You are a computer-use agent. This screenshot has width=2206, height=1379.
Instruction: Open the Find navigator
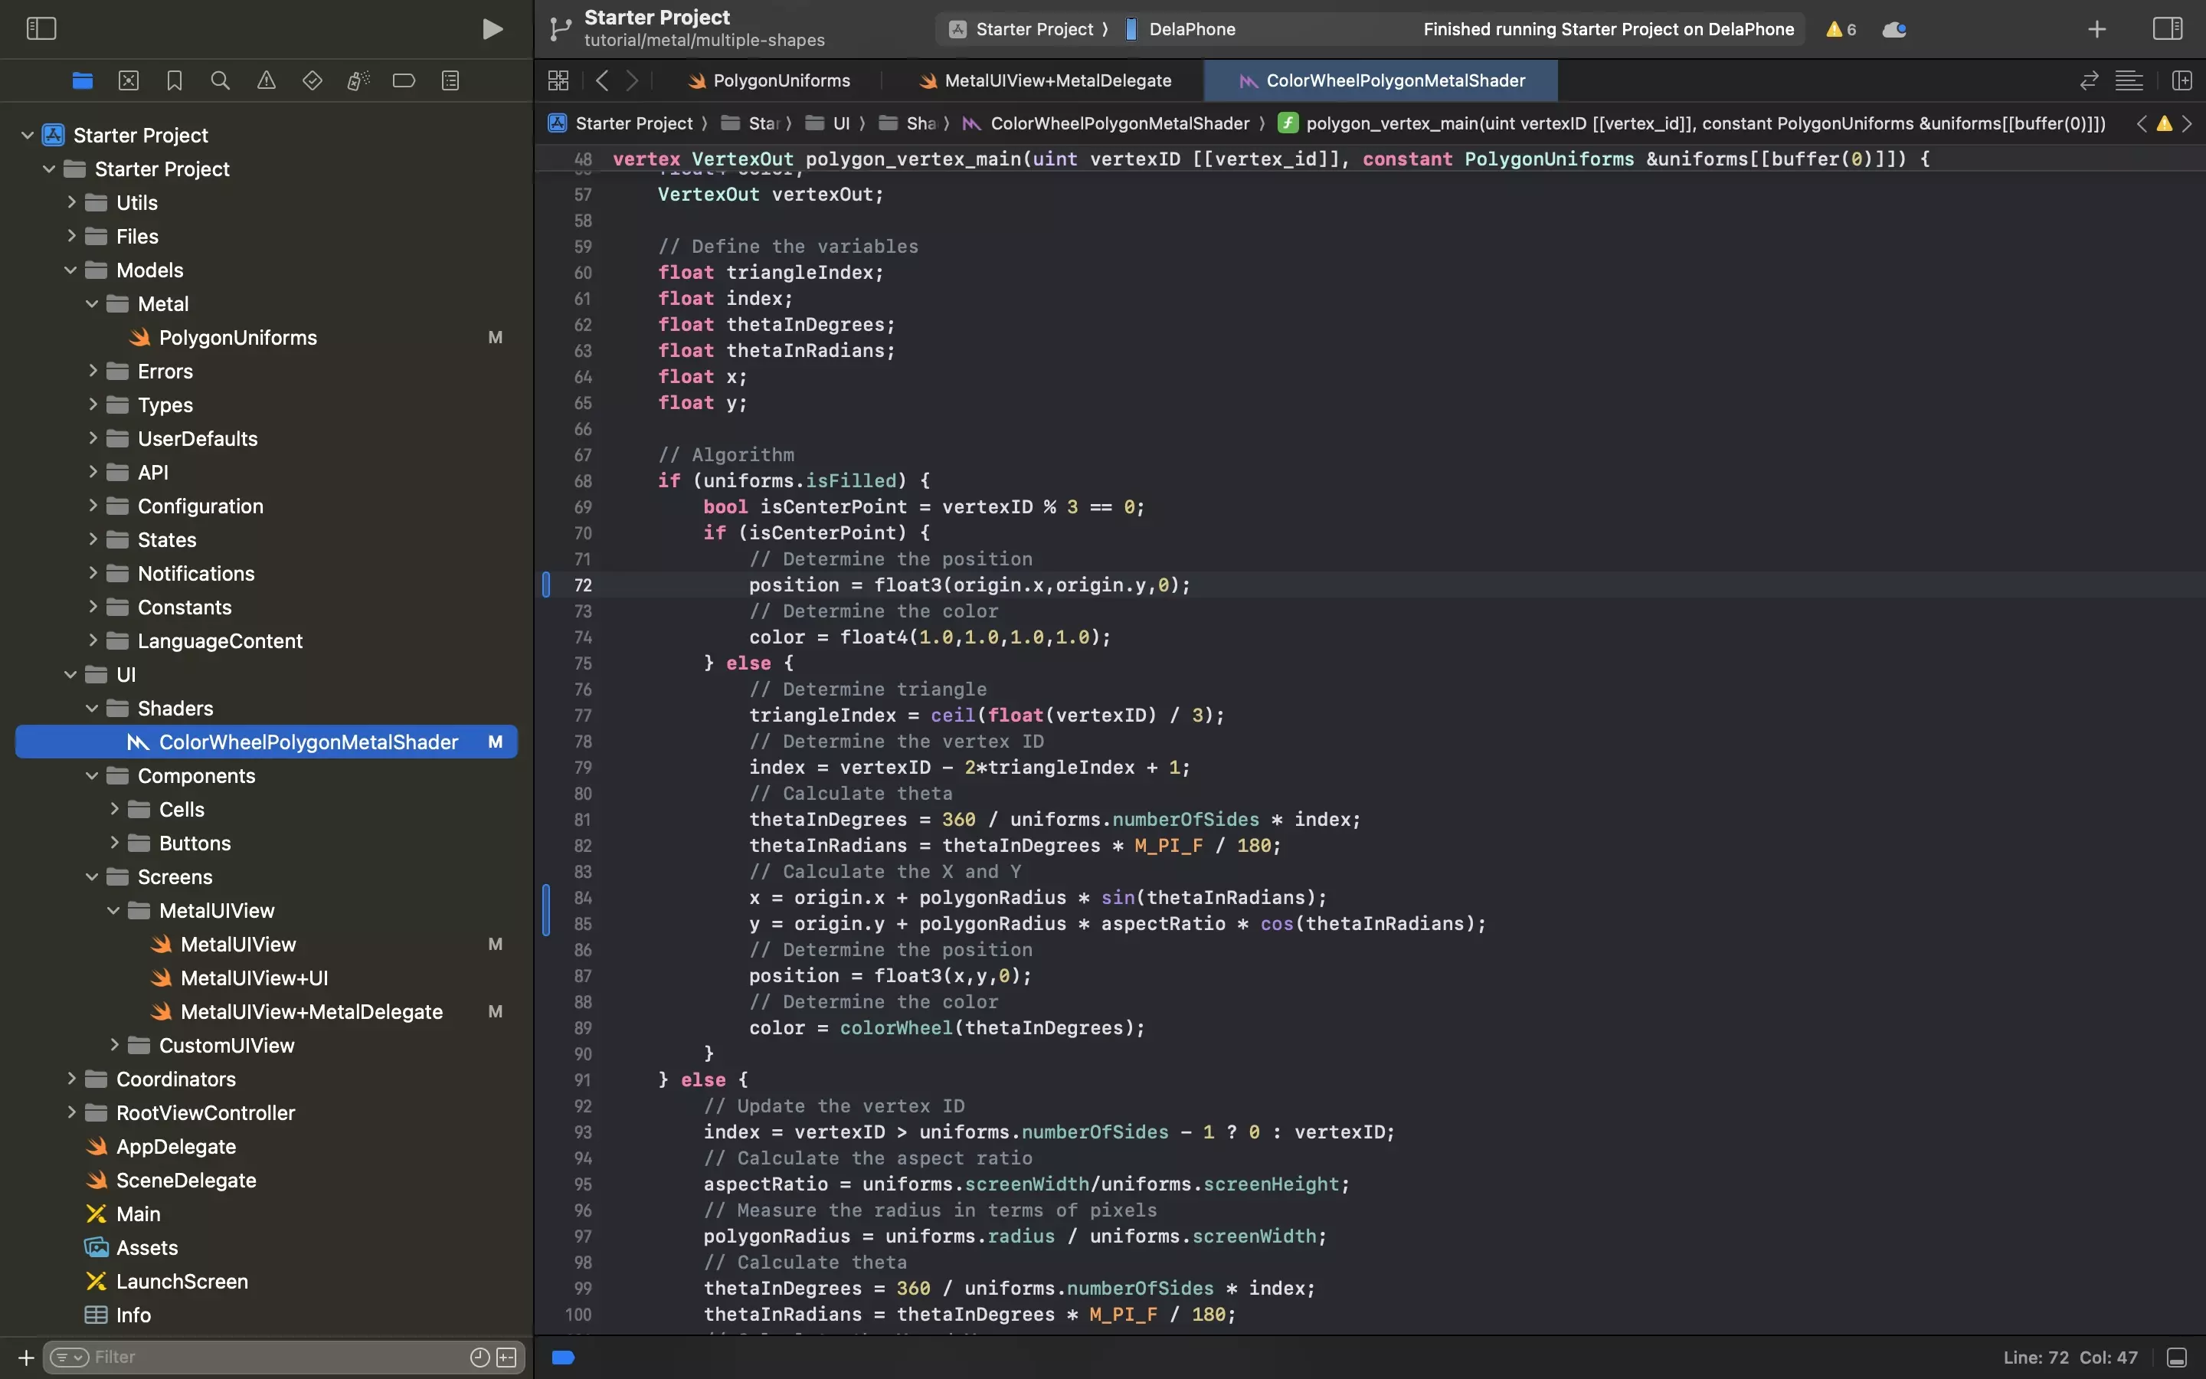[220, 81]
